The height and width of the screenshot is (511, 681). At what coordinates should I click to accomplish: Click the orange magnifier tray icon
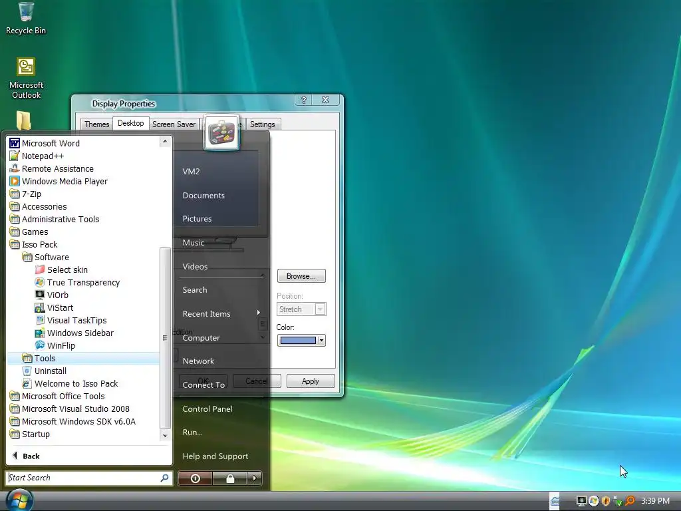point(630,501)
